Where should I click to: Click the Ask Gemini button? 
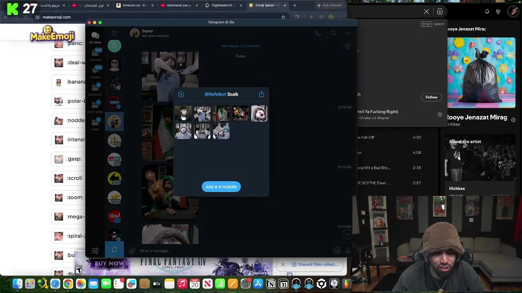point(329,5)
